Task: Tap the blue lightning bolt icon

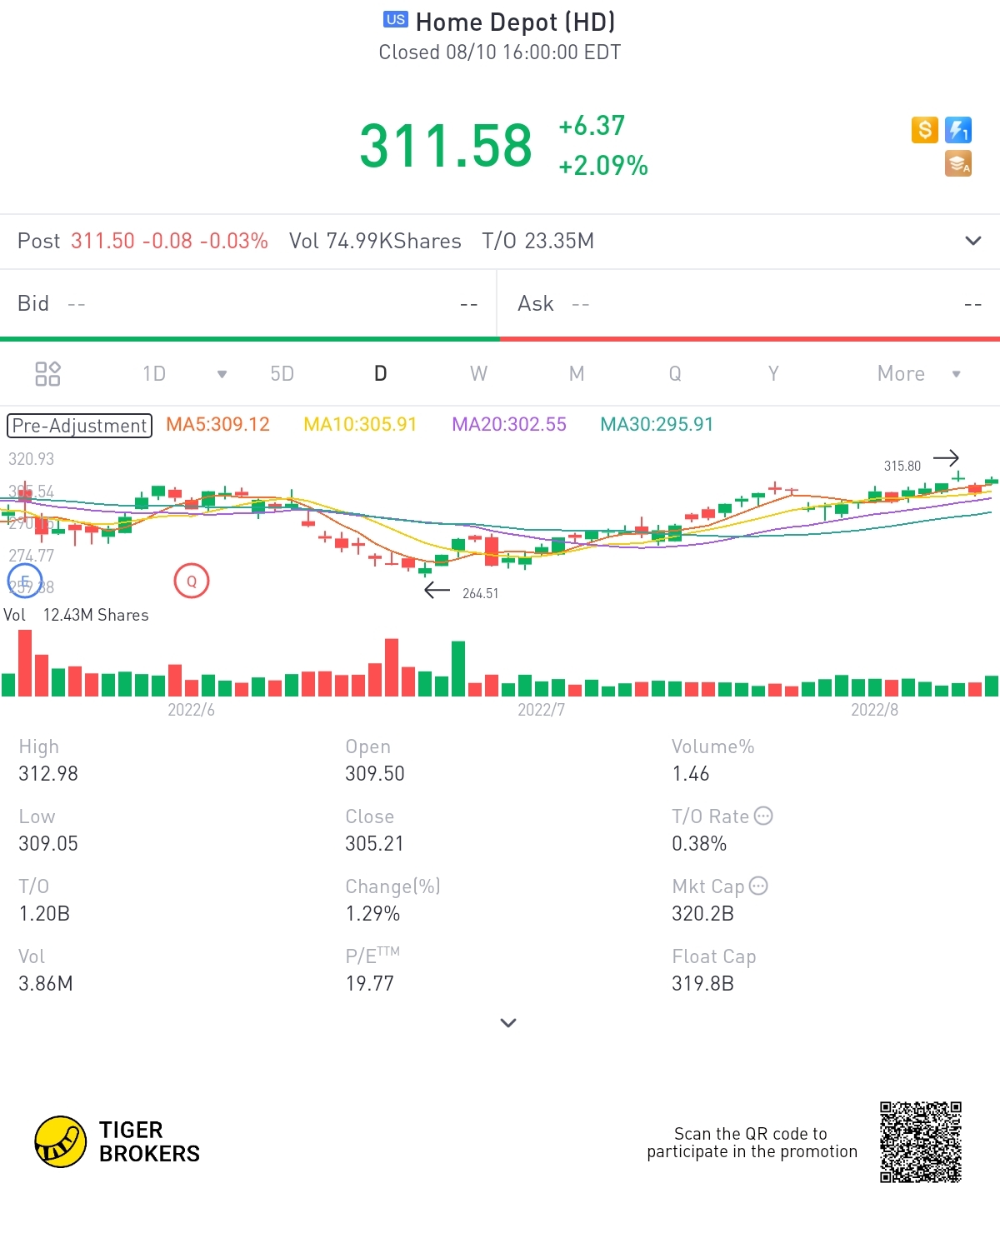Action: point(958,130)
